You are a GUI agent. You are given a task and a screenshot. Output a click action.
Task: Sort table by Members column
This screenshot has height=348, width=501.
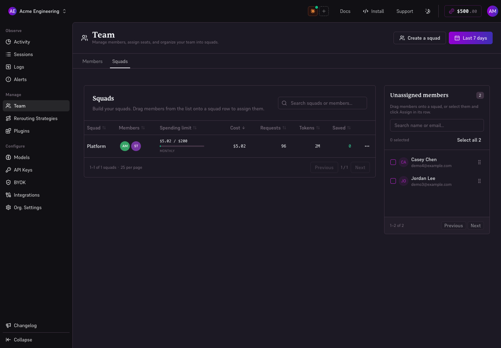tap(132, 128)
